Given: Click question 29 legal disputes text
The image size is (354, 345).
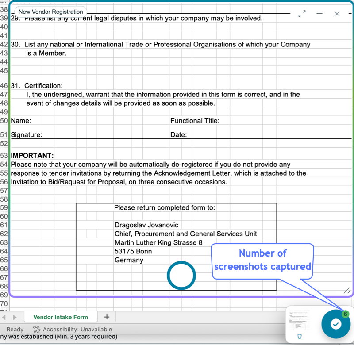Looking at the screenshot, I should pos(137,18).
